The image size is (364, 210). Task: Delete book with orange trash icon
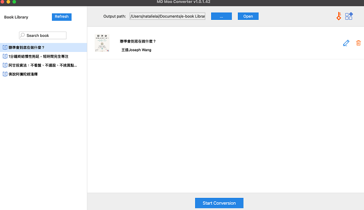click(359, 43)
